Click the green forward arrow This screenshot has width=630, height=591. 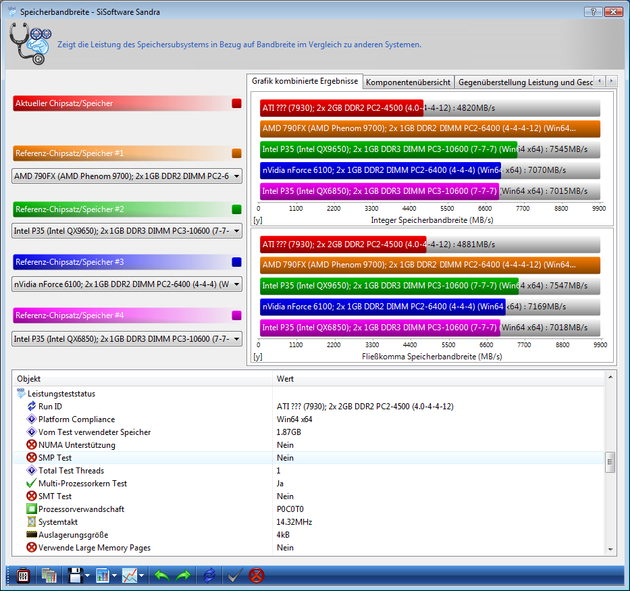pyautogui.click(x=183, y=575)
